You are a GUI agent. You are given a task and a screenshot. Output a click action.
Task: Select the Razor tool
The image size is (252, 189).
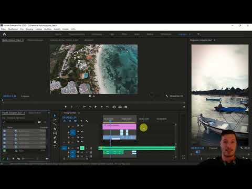(55, 129)
